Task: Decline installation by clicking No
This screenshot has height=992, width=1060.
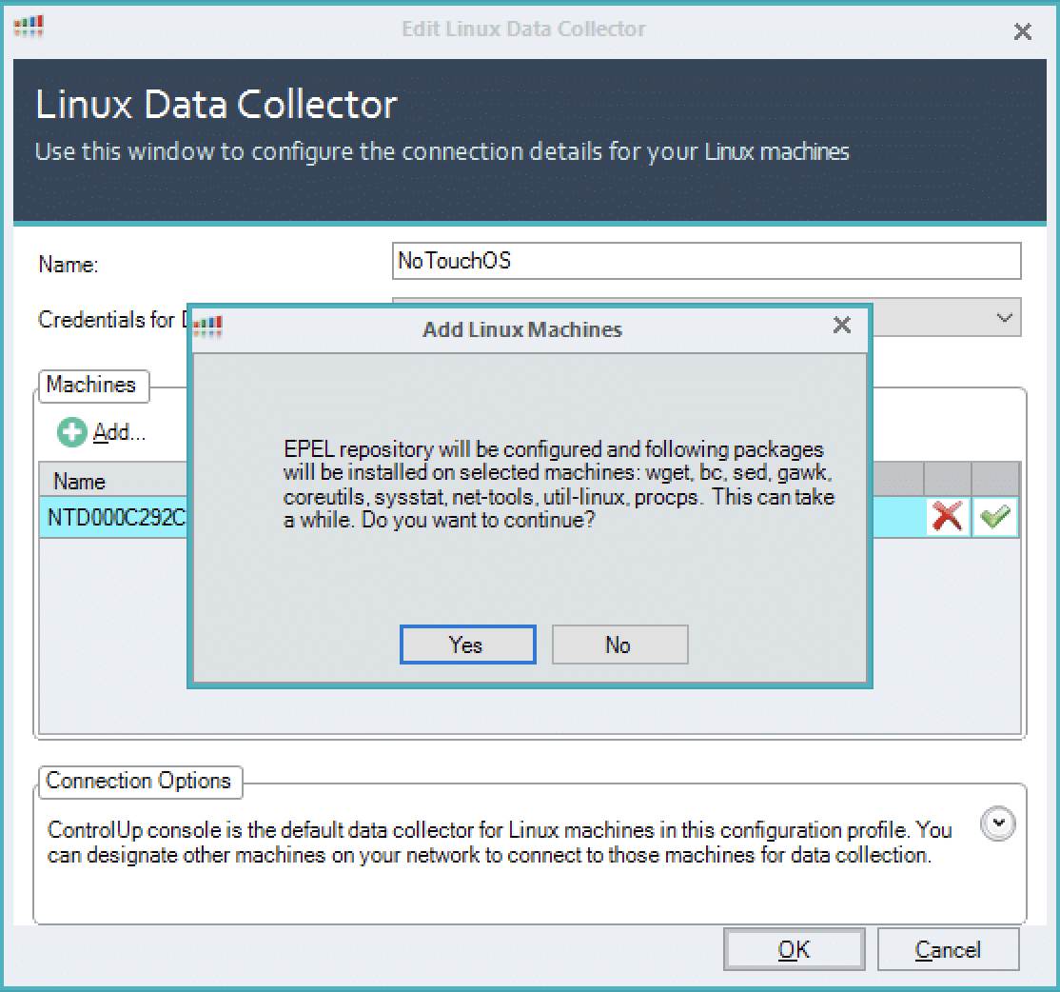Action: coord(619,645)
